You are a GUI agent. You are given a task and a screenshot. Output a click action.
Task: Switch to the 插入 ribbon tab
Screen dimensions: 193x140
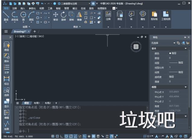click(x=23, y=8)
